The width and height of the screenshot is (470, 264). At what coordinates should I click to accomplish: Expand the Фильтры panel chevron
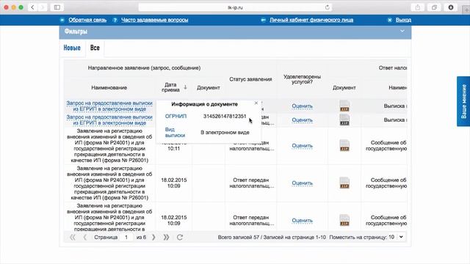pyautogui.click(x=402, y=31)
